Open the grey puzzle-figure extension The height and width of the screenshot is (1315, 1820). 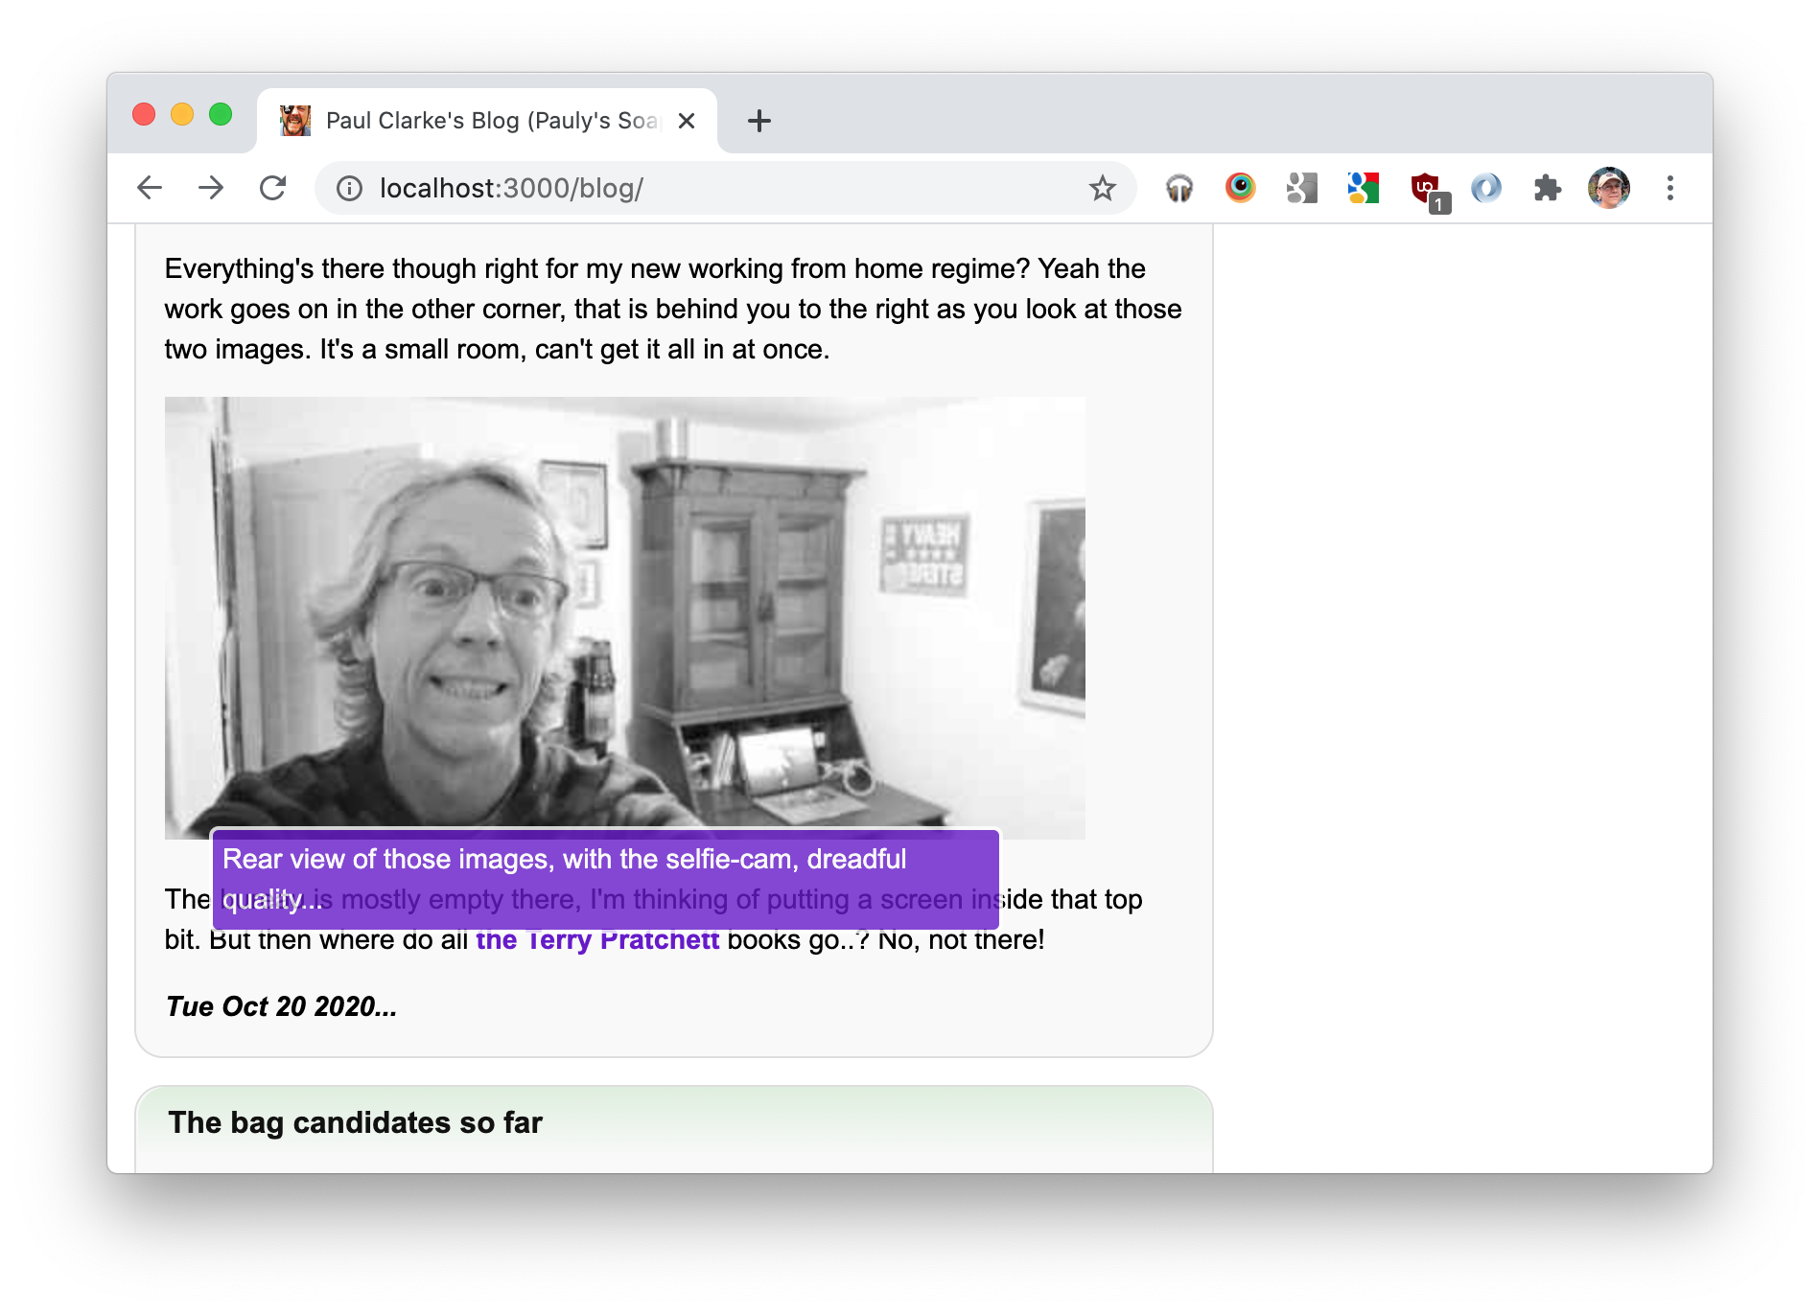tap(1302, 188)
